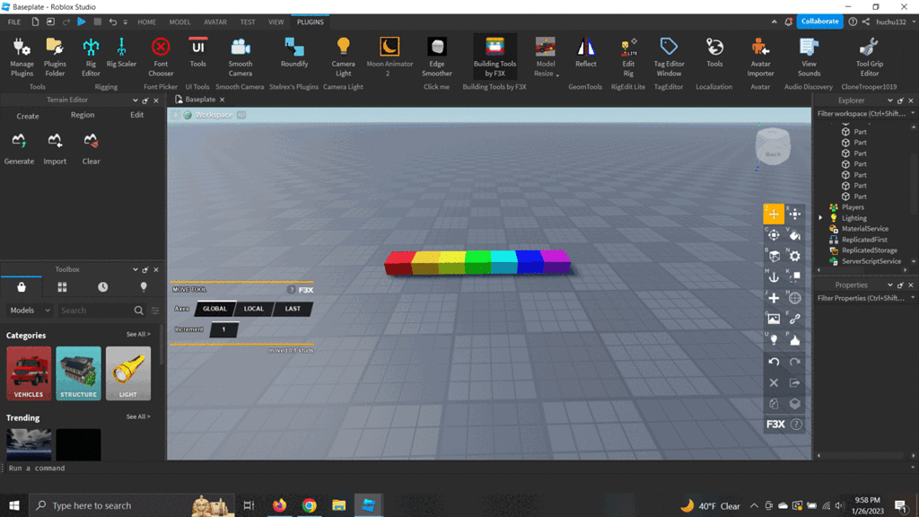Open the F3X Paint tool
Viewport: 919px width, 517px height.
pos(793,234)
